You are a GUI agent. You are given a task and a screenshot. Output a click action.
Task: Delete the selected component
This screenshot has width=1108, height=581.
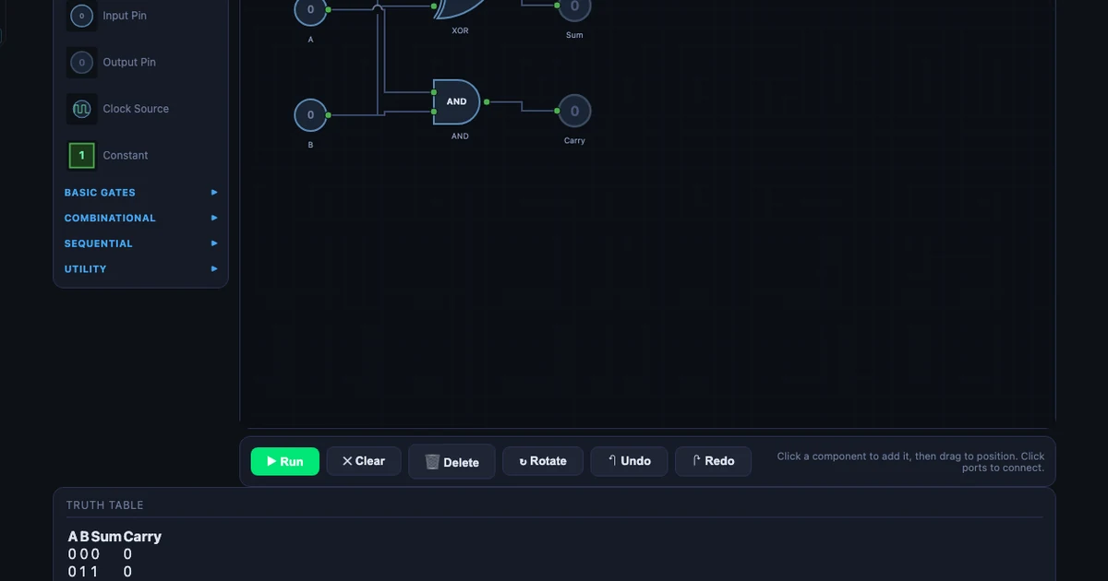tap(452, 462)
